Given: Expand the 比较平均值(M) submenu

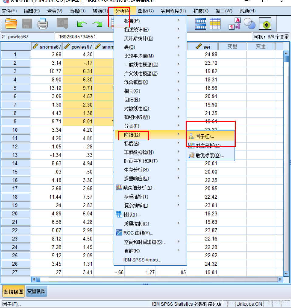Looking at the screenshot, I should click(150, 56).
